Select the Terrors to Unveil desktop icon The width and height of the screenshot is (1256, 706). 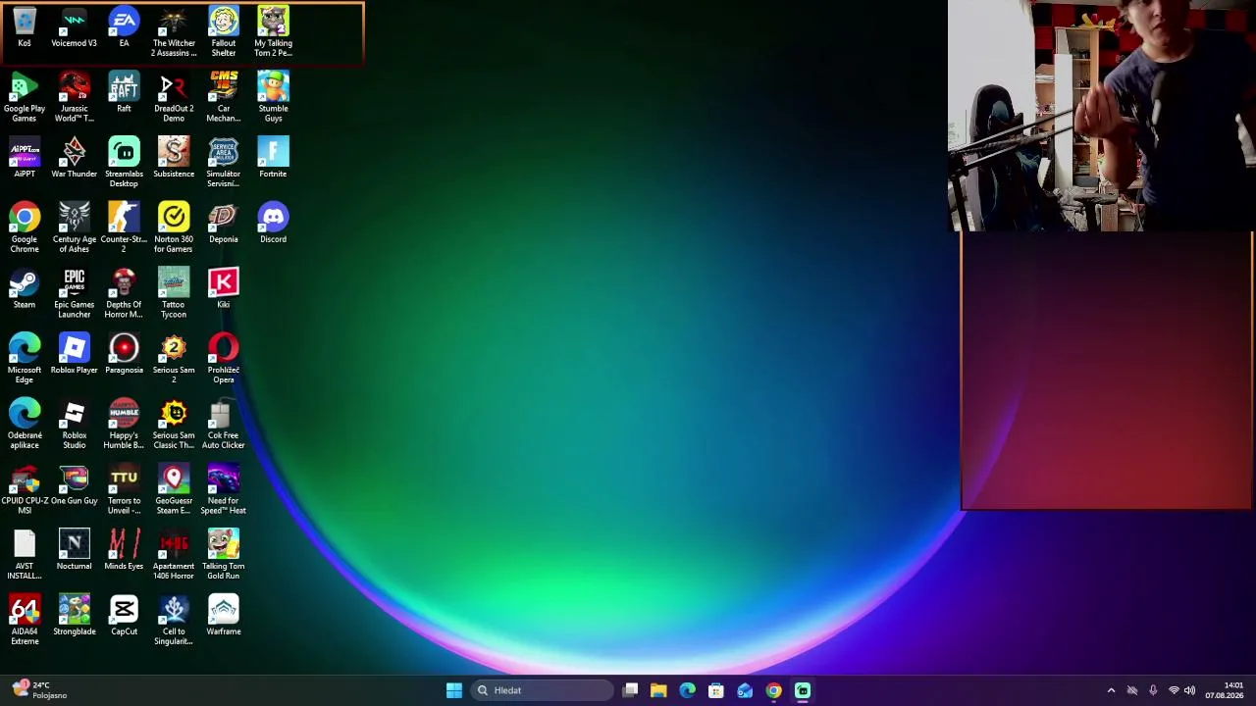point(124,490)
